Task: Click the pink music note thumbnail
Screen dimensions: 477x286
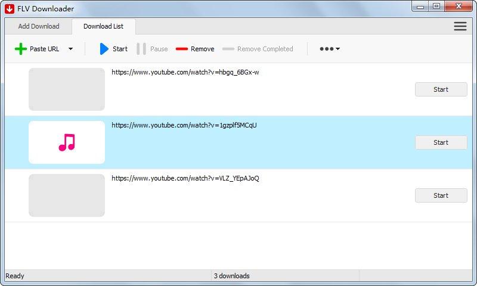Action: pyautogui.click(x=67, y=142)
